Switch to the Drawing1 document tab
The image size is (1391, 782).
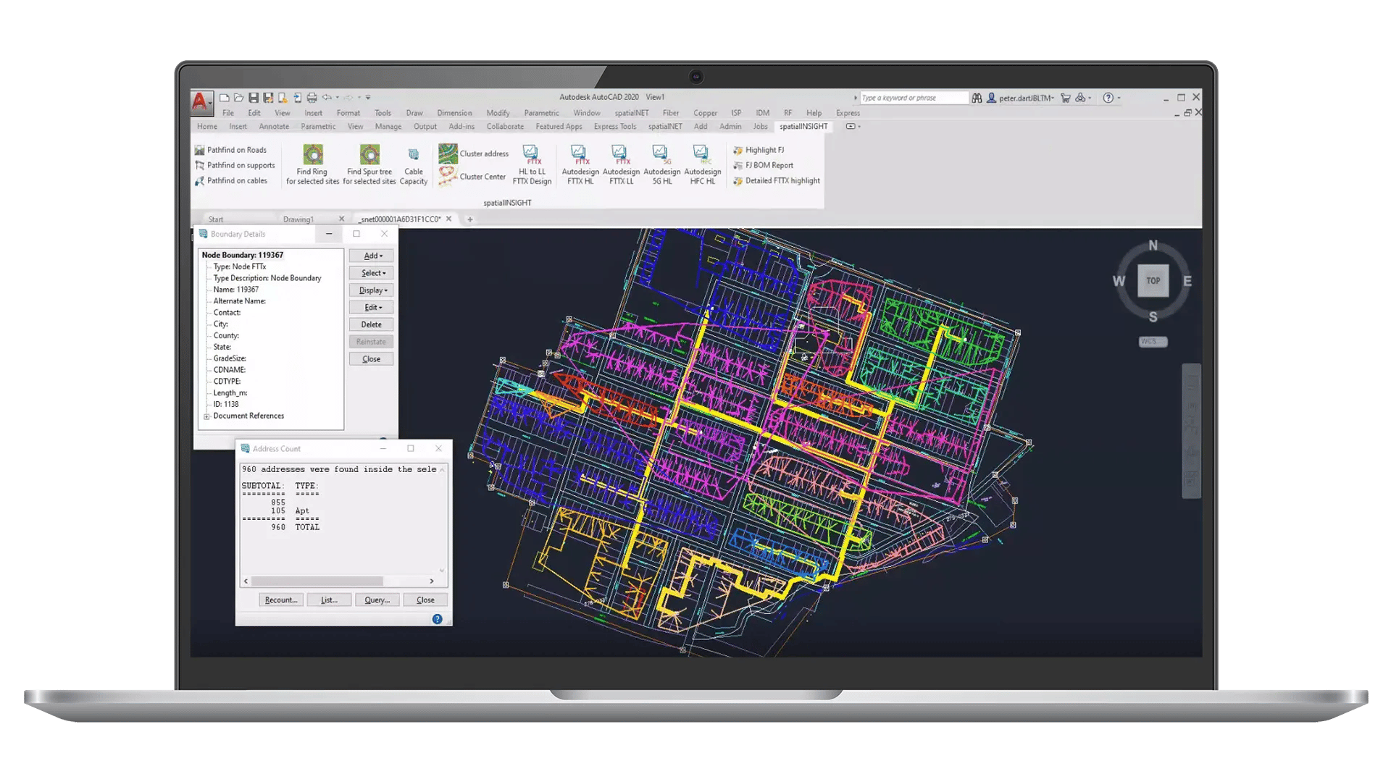click(298, 219)
